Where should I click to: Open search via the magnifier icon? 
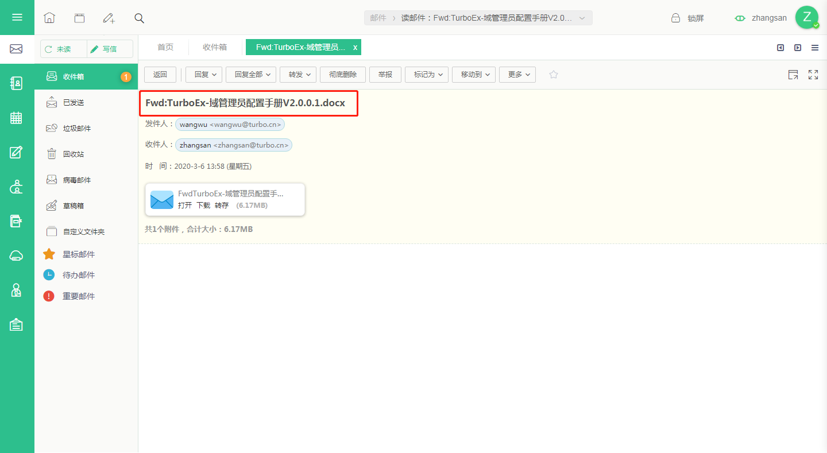coord(139,18)
